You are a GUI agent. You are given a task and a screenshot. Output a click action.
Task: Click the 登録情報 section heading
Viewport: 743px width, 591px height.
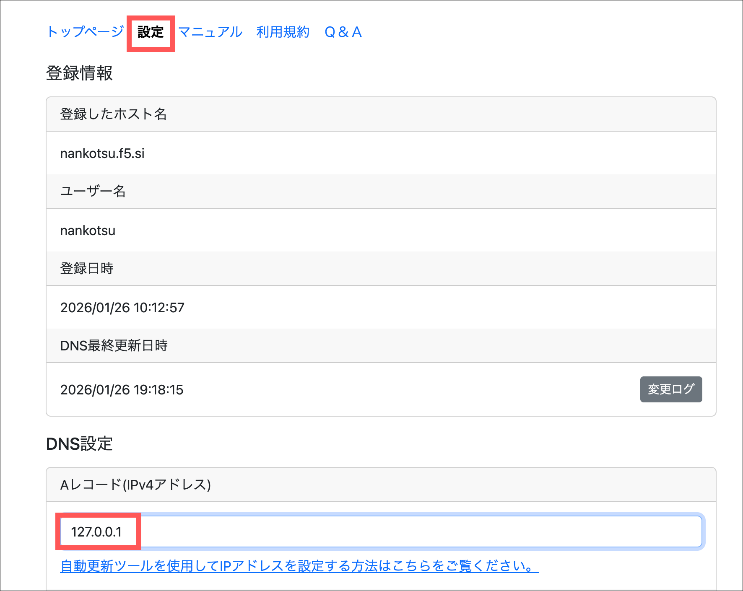79,73
